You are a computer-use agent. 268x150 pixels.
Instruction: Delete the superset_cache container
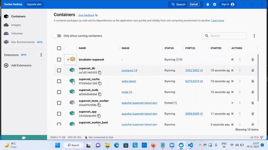(x=253, y=81)
